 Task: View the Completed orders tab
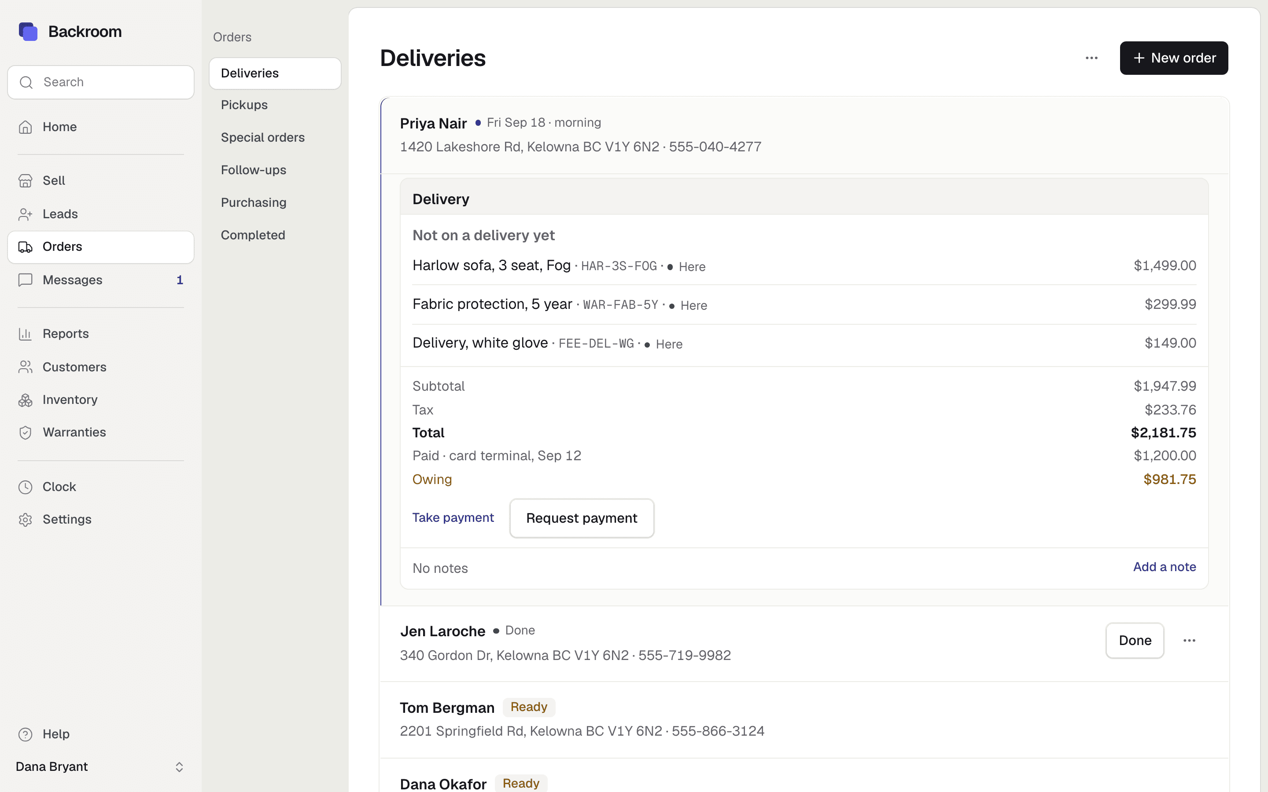(275, 235)
